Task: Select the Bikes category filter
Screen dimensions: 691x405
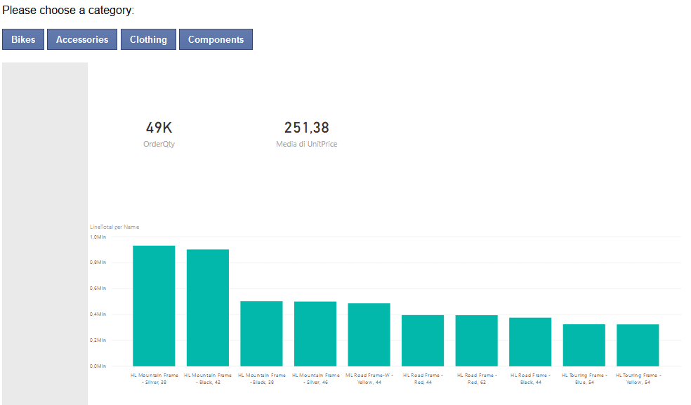Action: pos(22,39)
